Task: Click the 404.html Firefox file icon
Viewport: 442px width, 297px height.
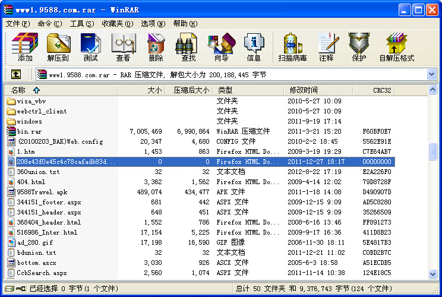Action: 11,182
